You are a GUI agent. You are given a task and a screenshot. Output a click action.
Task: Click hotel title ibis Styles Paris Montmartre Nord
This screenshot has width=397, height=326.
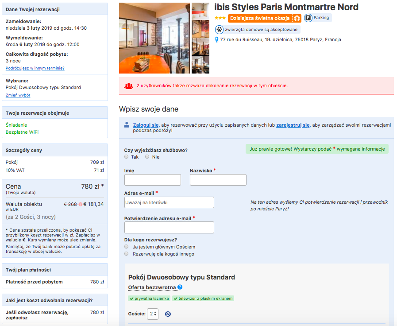[286, 7]
